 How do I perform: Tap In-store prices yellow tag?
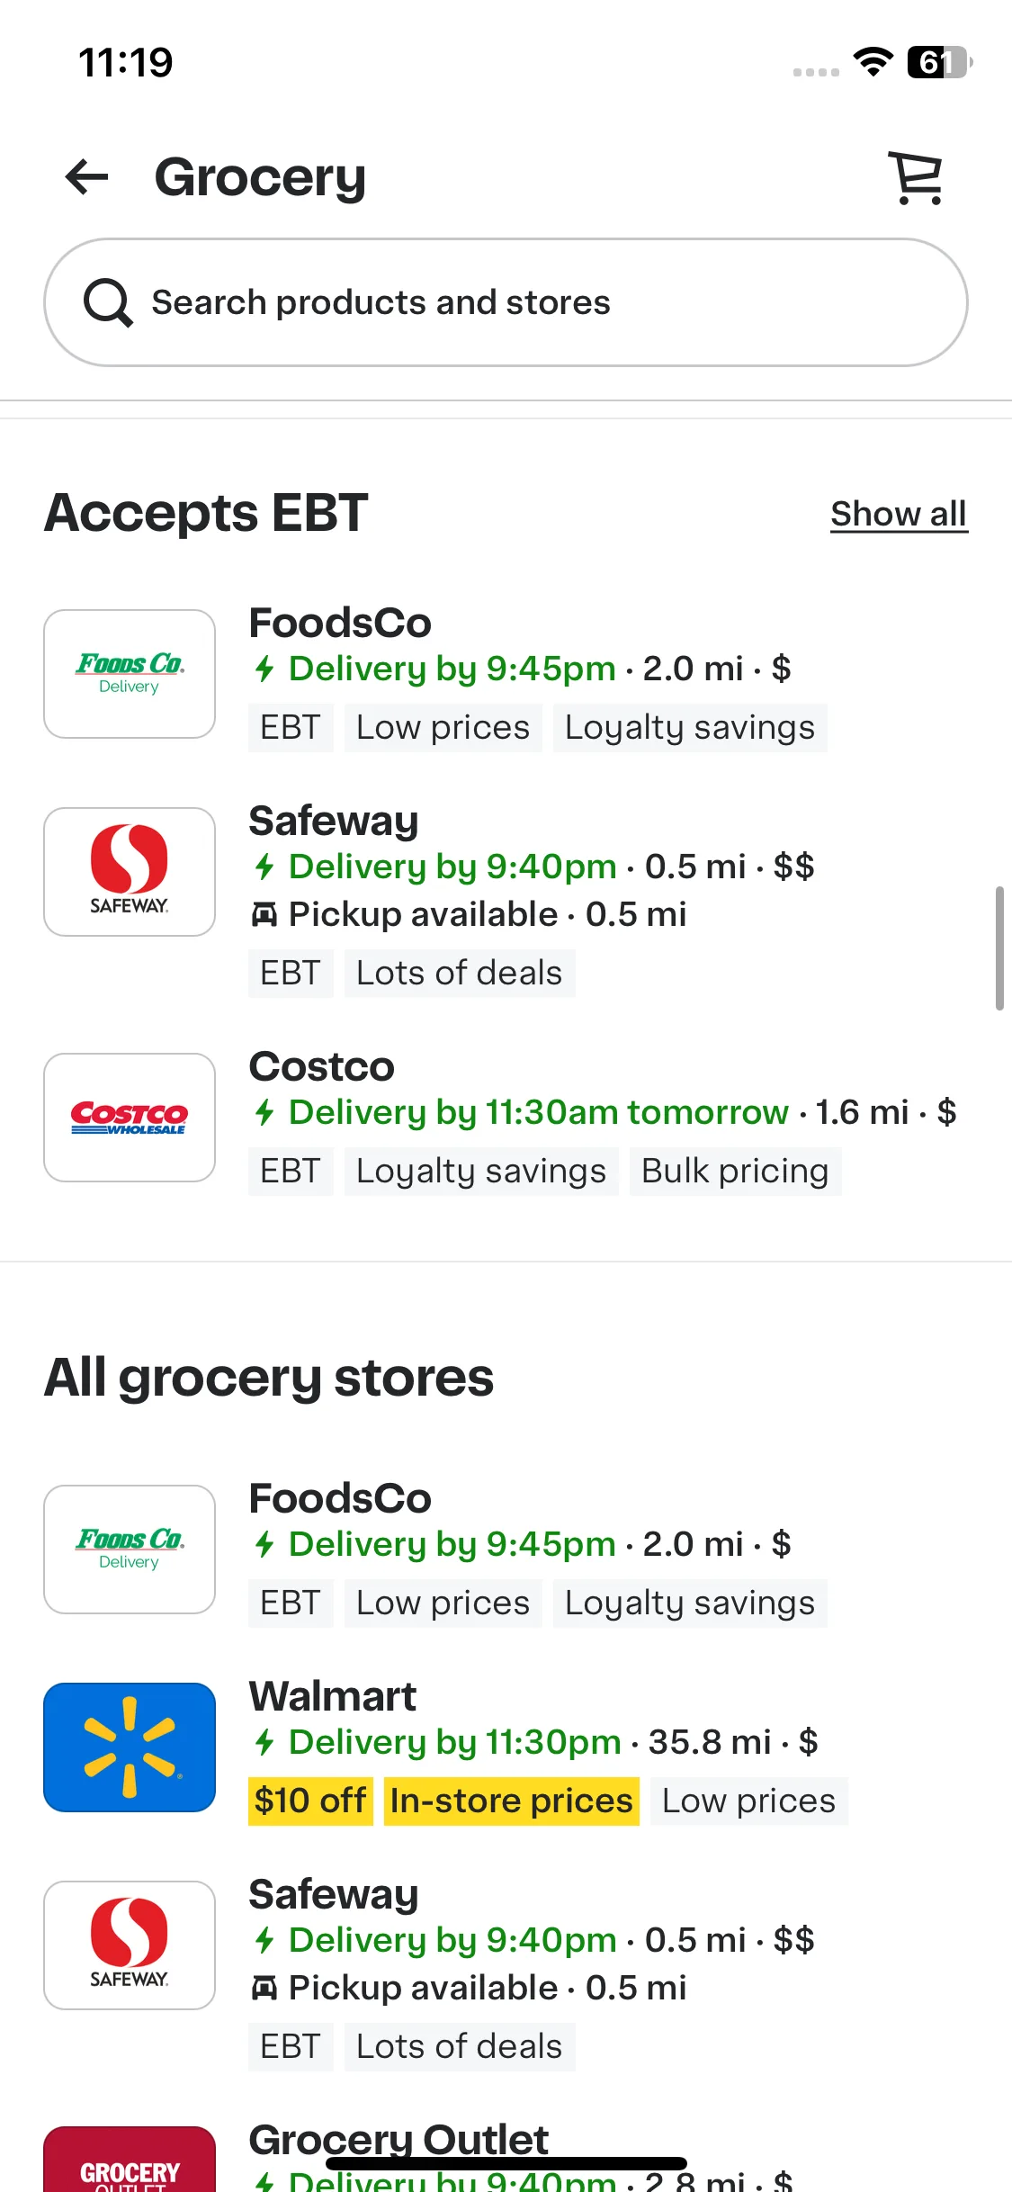coord(511,1801)
